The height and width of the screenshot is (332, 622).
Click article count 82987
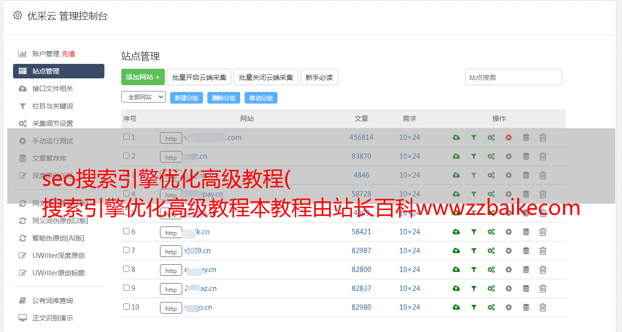coord(362,251)
